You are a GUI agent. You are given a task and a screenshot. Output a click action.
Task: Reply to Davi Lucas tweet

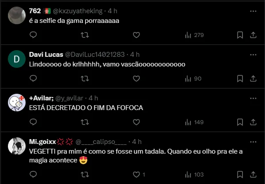pos(34,78)
